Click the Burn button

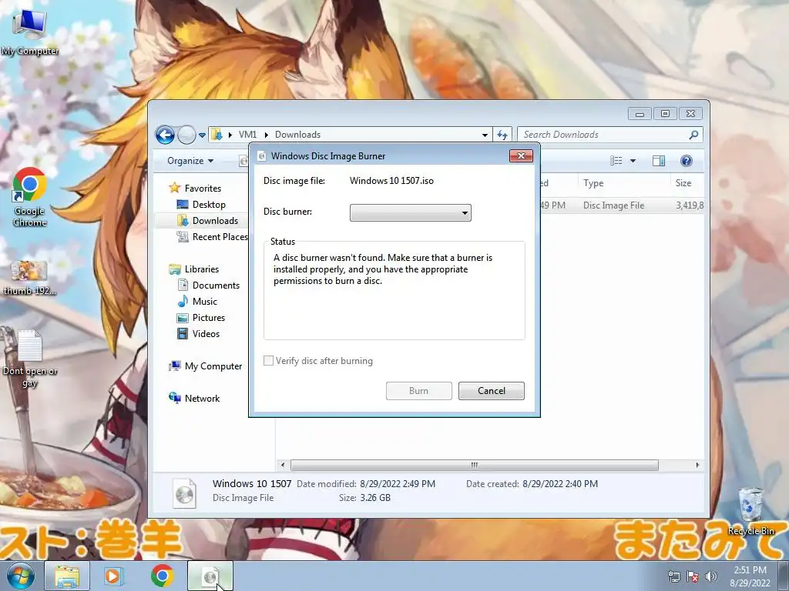[x=418, y=391]
